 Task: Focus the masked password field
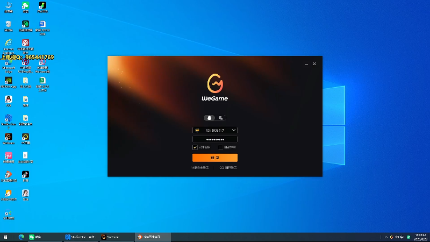(215, 139)
